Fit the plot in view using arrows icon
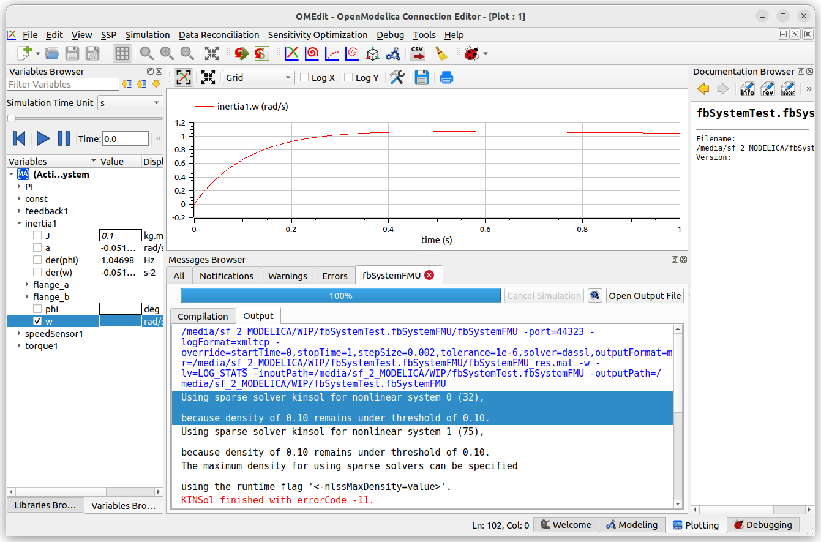This screenshot has height=542, width=821. pyautogui.click(x=208, y=77)
